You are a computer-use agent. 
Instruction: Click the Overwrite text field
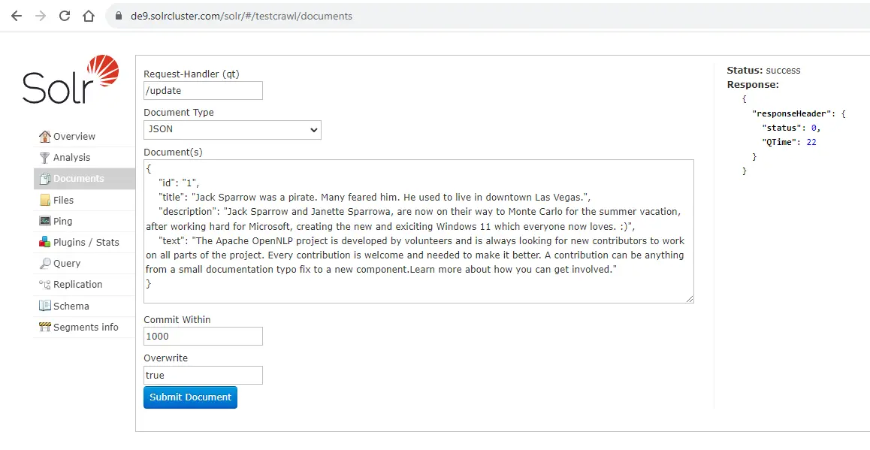pos(203,375)
